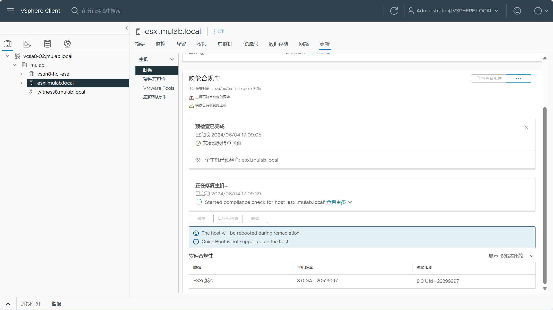Screen dimensions: 553x310
Task: Click the global search magnifier icon
Action: click(x=75, y=11)
